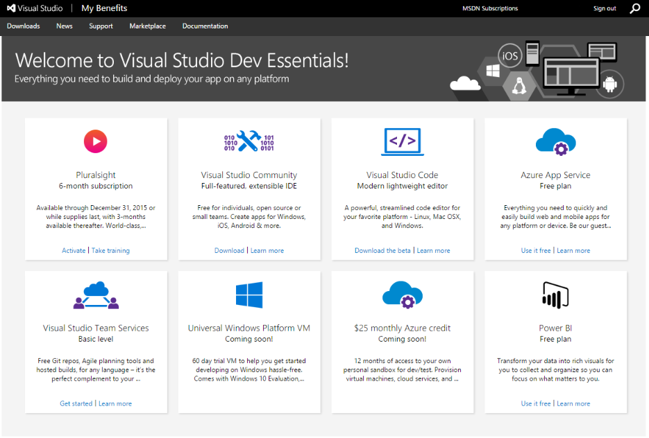Viewport: 649px width, 438px height.
Task: Open the News menu item
Action: click(x=64, y=26)
